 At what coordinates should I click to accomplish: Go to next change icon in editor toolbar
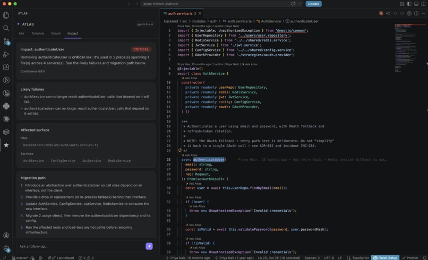coord(402,13)
